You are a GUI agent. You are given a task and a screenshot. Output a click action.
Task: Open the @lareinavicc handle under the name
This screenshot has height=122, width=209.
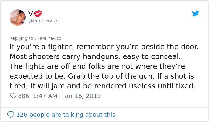point(44,21)
